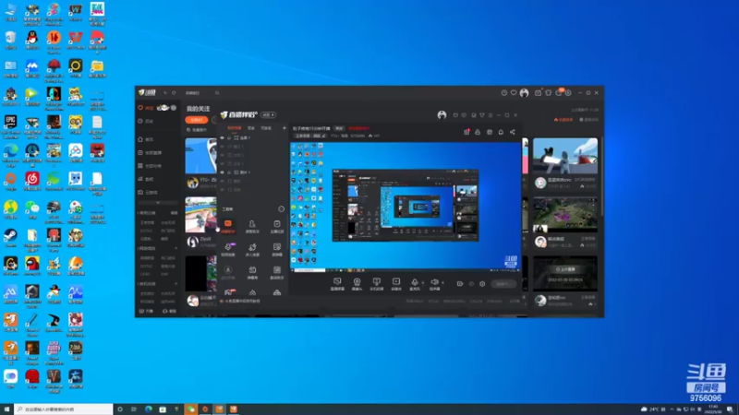Screen dimensions: 739x415
Task: Click the scrollbar of Douyu main window
Action: point(602,176)
